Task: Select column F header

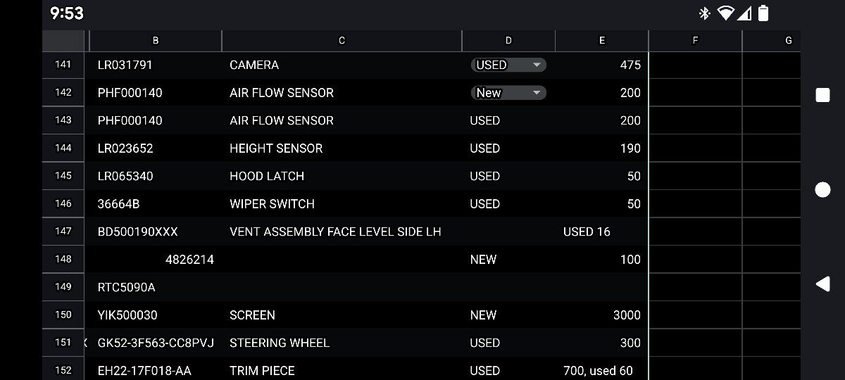Action: 695,41
